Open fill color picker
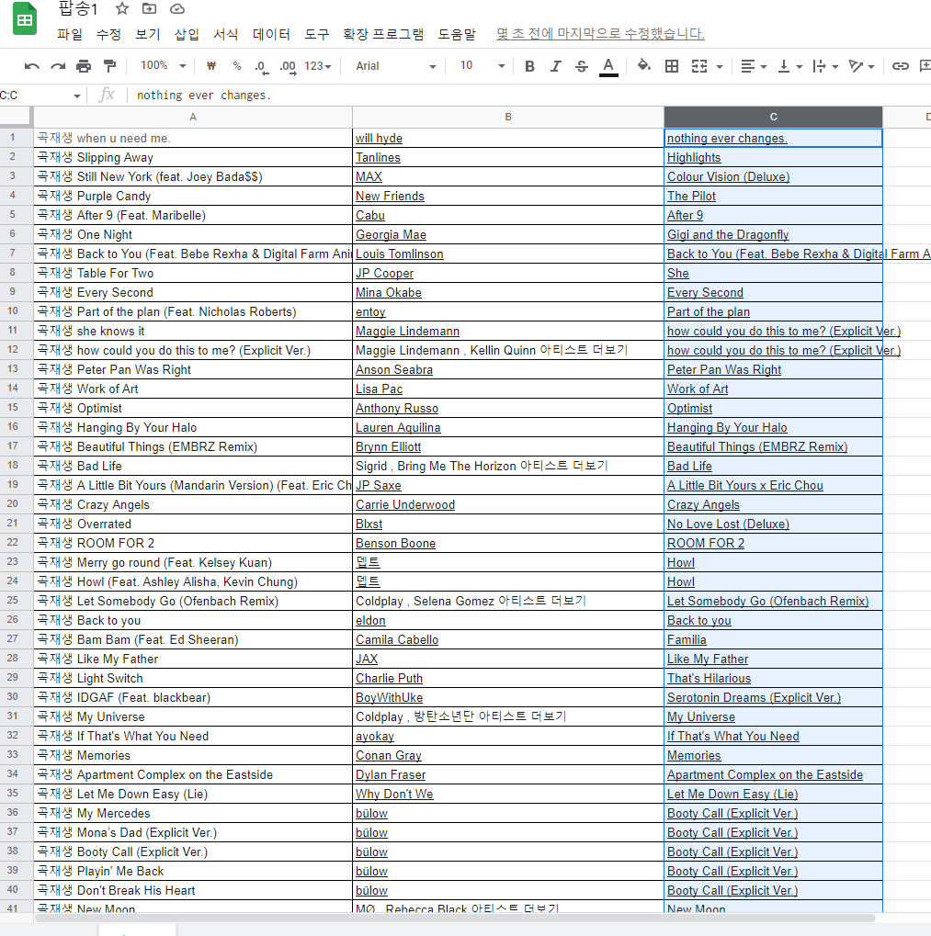 [643, 65]
